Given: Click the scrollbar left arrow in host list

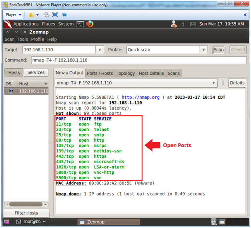Looking at the screenshot, I should (x=7, y=204).
